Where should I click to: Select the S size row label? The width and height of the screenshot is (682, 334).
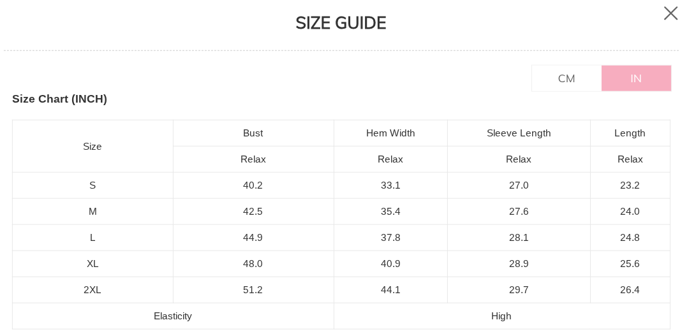tap(93, 185)
